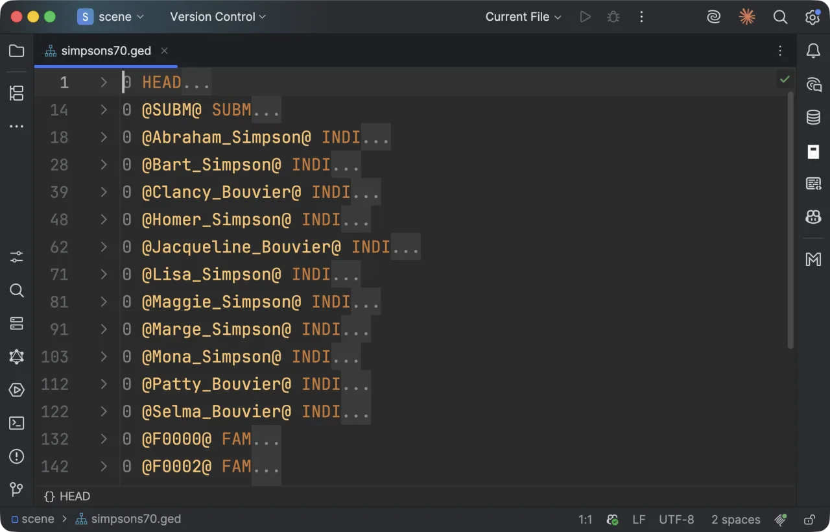Change the UTF-8 file encoding
This screenshot has height=532, width=830.
(676, 520)
